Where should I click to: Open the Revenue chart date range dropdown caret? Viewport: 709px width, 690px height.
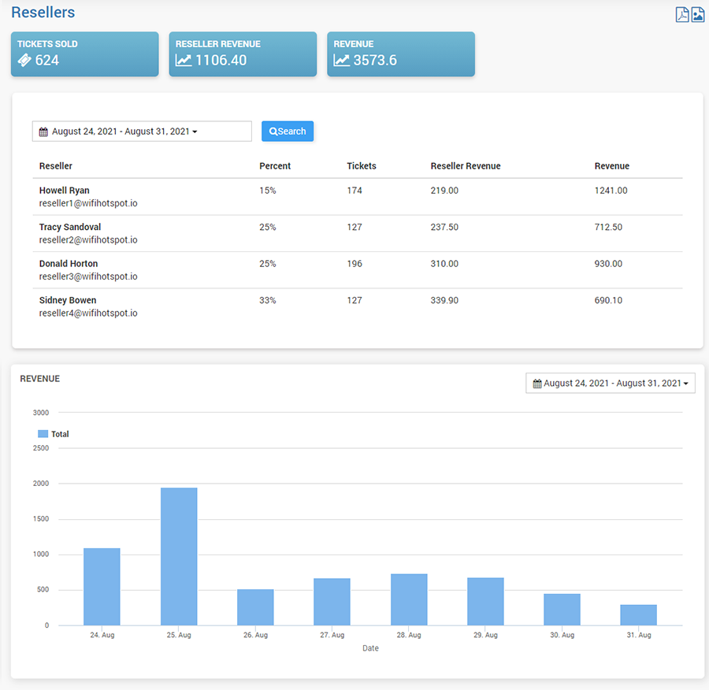[685, 384]
